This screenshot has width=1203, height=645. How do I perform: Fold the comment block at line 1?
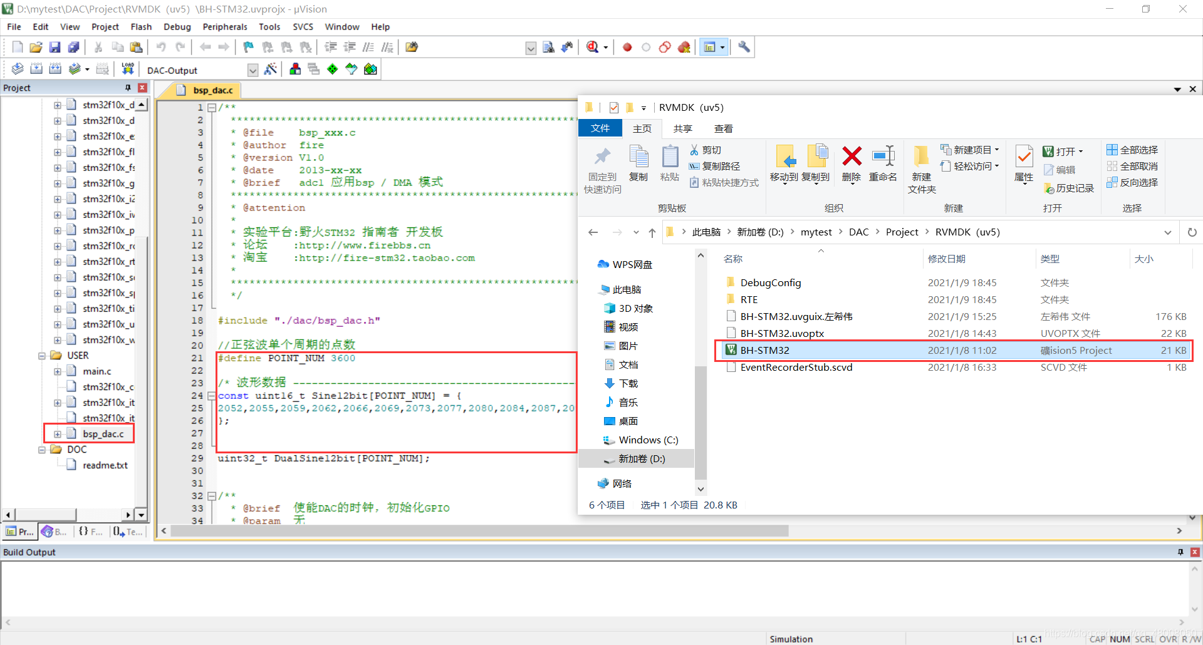212,108
